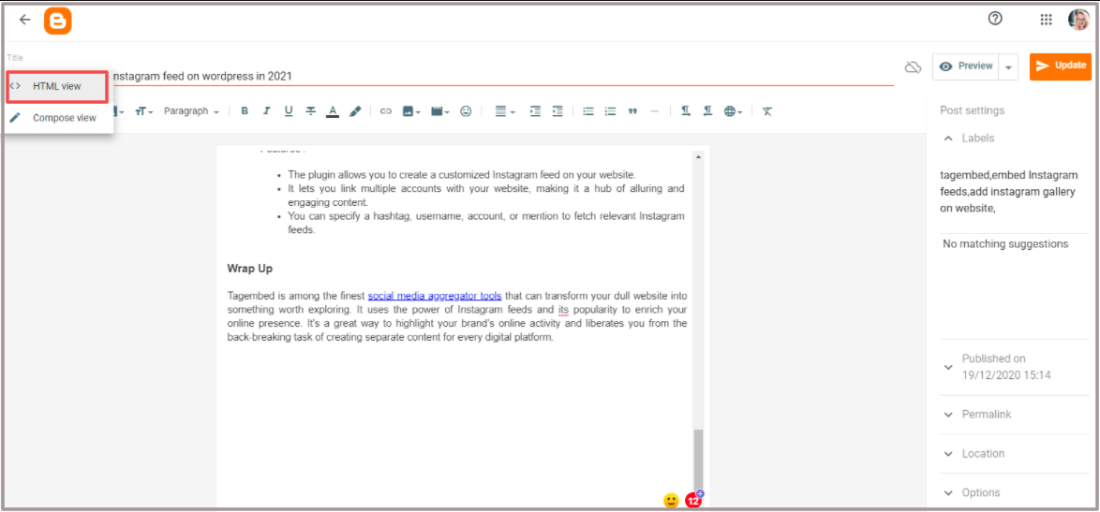Open the Google apps grid
Viewport: 1100px width, 512px height.
coord(1046,20)
